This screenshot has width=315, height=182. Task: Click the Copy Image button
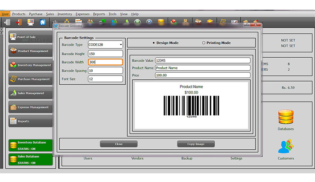[x=196, y=144]
